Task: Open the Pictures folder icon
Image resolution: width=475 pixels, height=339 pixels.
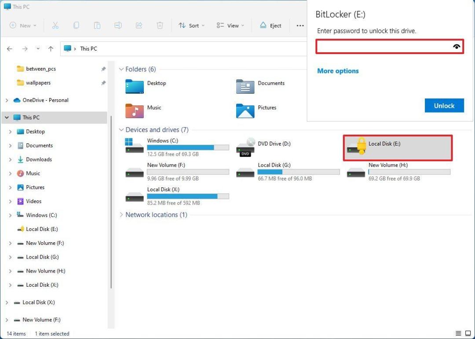Action: 245,111
